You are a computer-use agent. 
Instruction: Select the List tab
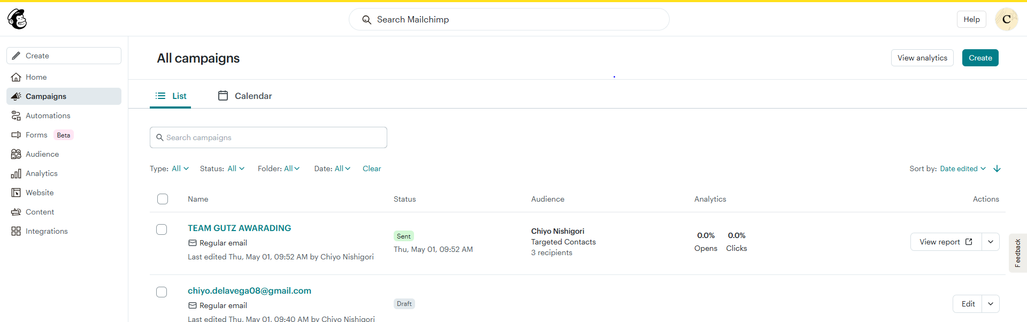[x=171, y=96]
